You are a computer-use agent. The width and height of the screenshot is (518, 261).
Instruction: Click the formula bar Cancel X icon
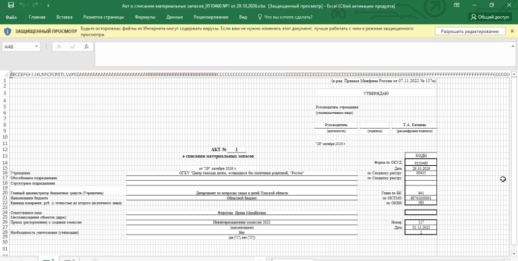tap(59, 47)
